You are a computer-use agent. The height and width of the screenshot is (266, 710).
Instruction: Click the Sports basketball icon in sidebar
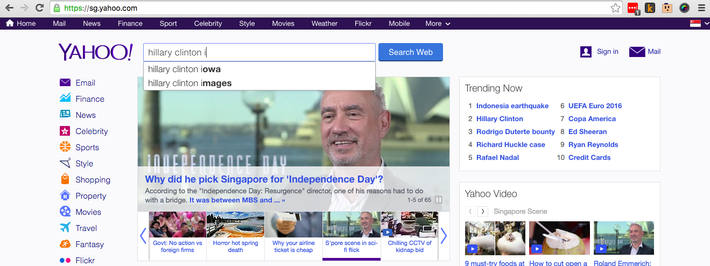click(65, 146)
